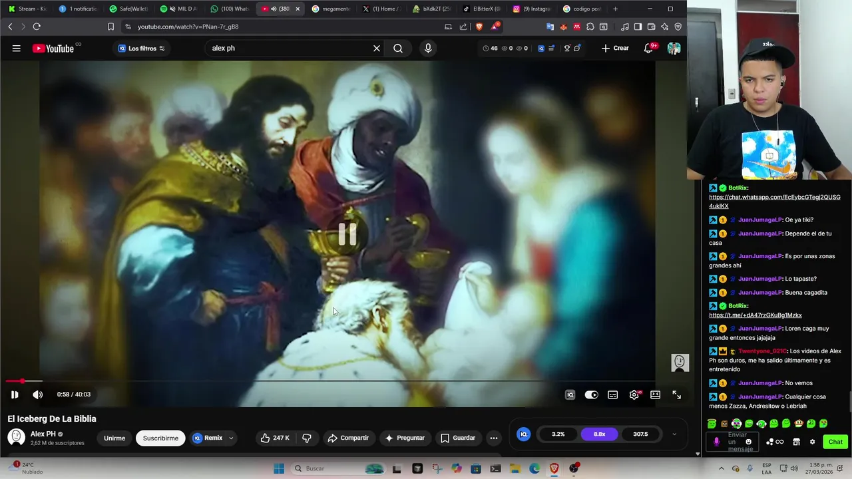This screenshot has width=852, height=479.
Task: Switch to the Stream - Kick tab
Action: [x=27, y=9]
